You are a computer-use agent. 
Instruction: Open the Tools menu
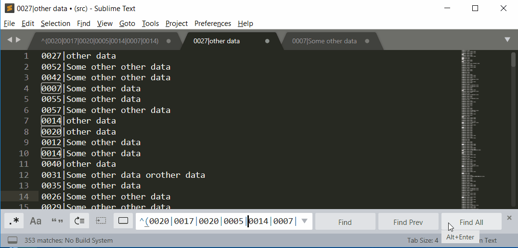[150, 24]
